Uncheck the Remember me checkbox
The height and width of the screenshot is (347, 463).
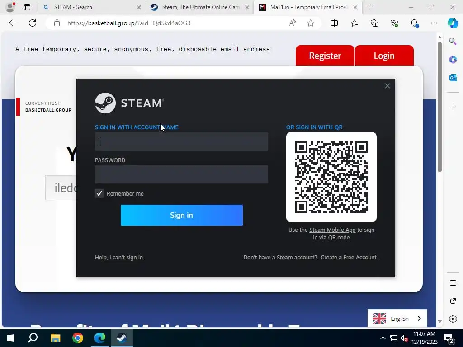99,193
